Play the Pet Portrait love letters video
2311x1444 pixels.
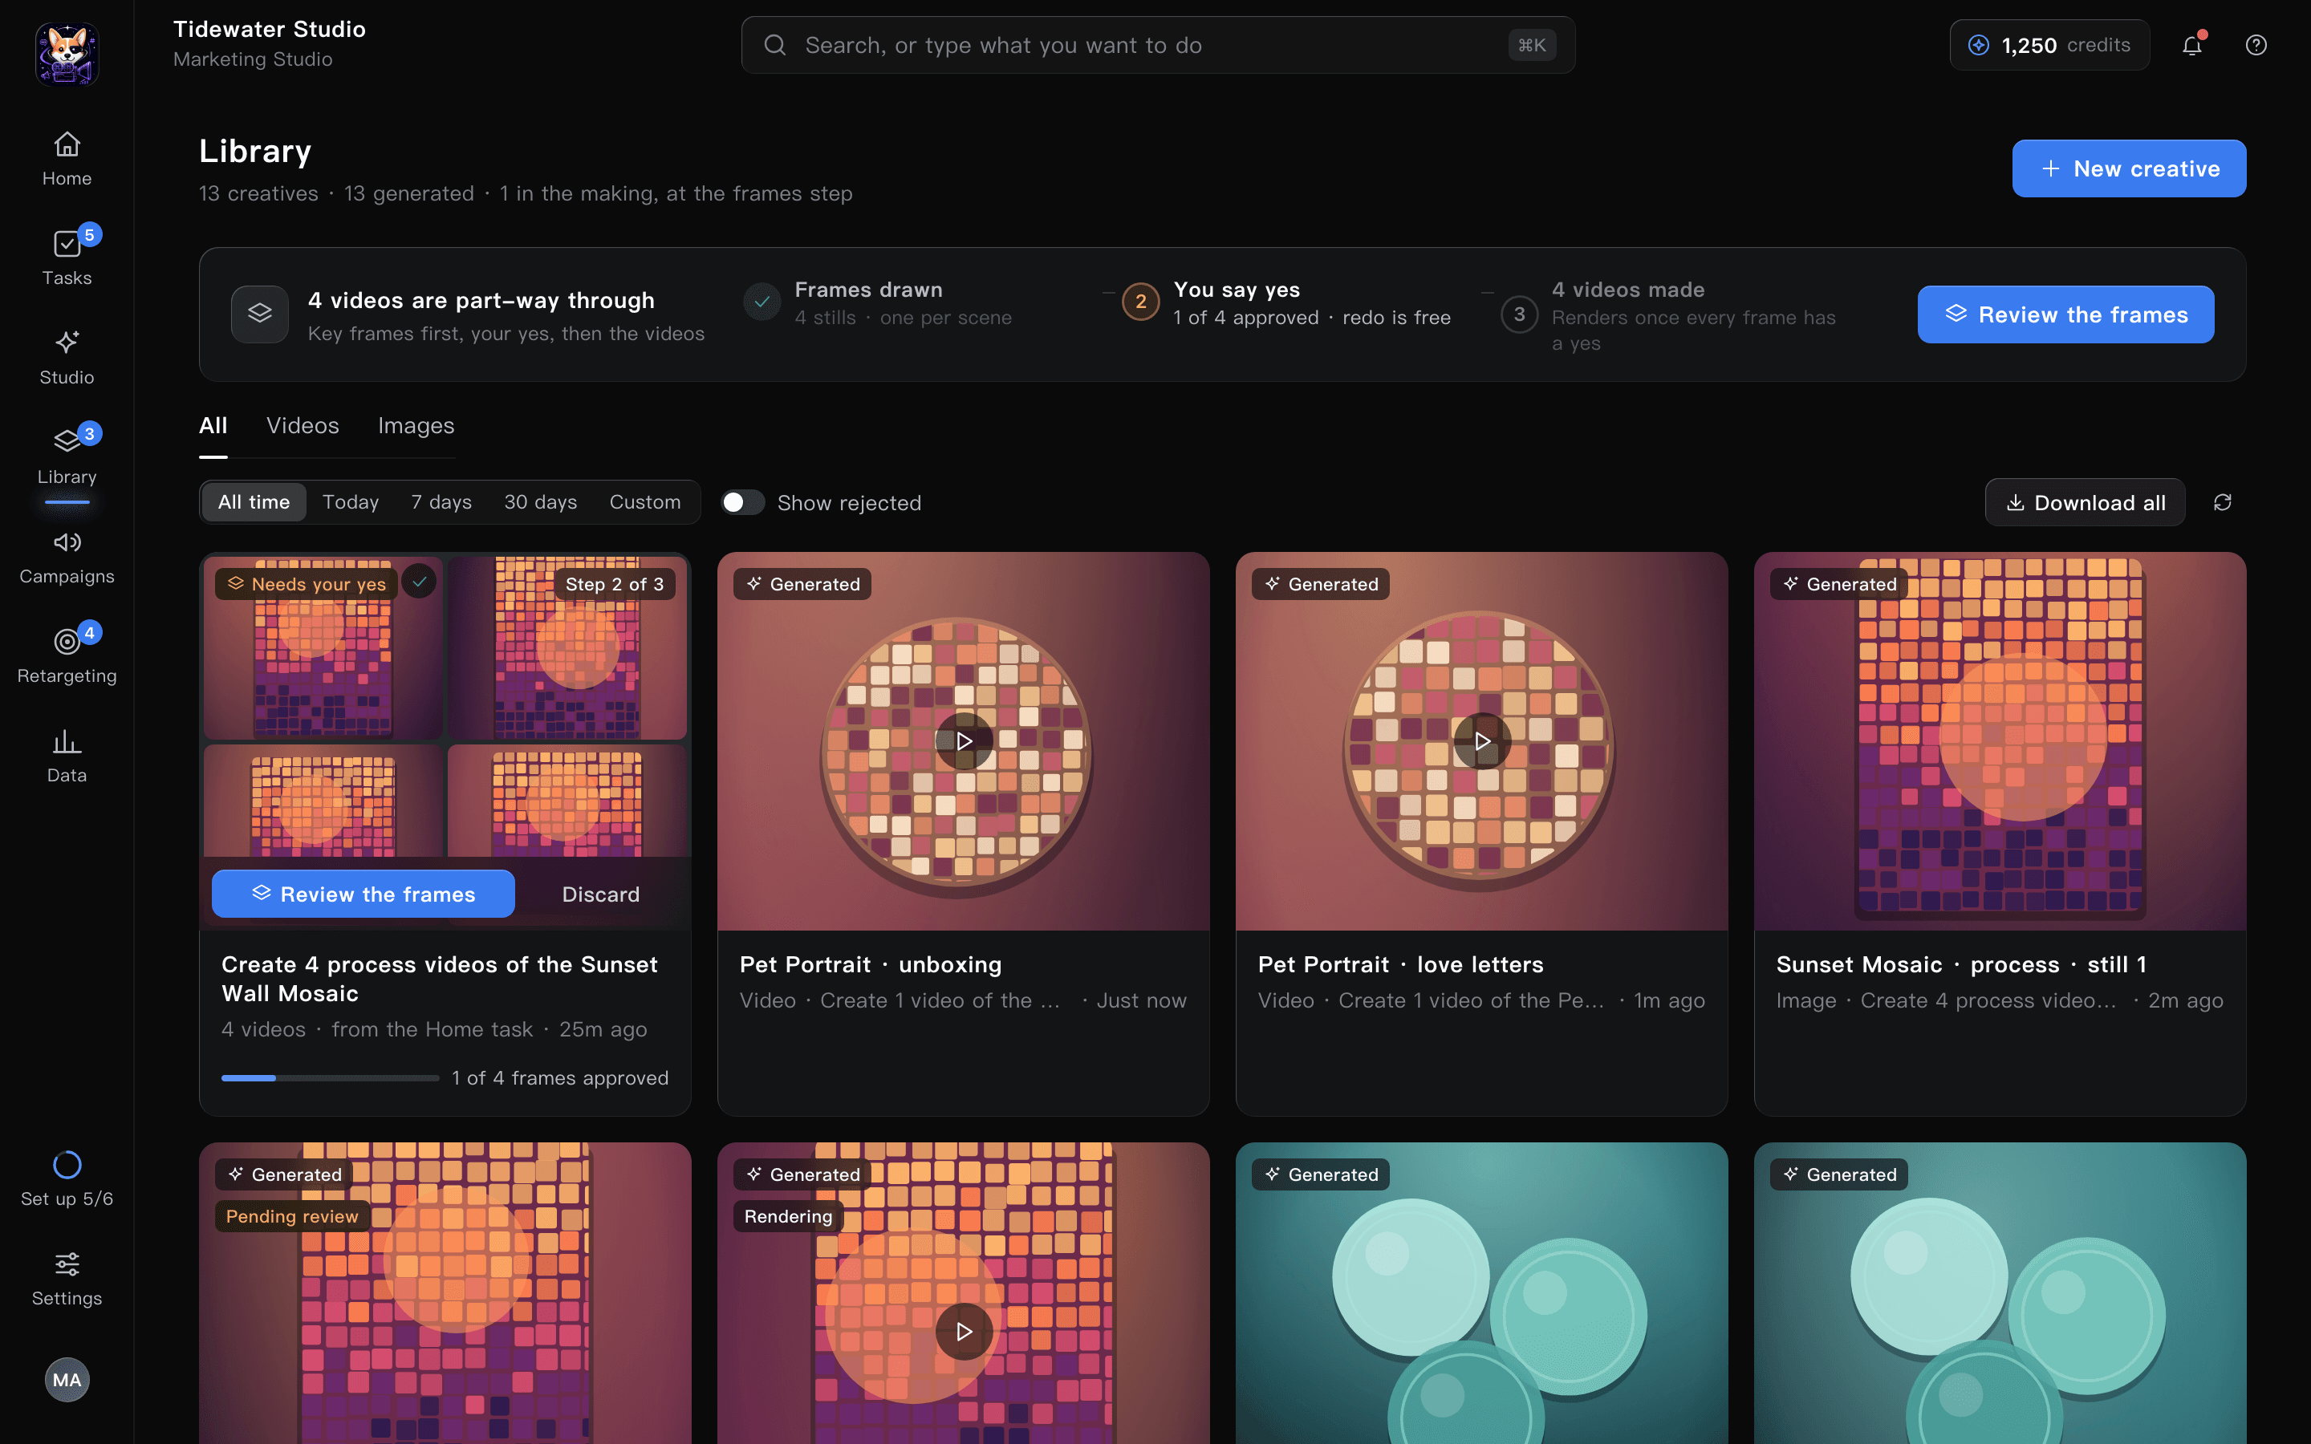[1482, 741]
